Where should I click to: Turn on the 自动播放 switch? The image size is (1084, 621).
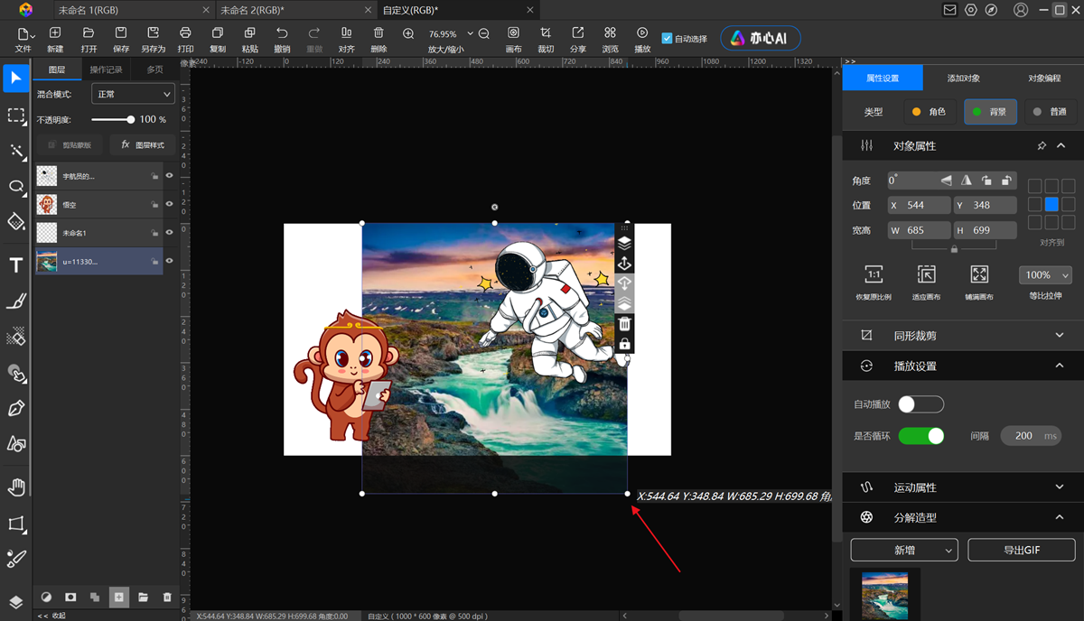920,404
